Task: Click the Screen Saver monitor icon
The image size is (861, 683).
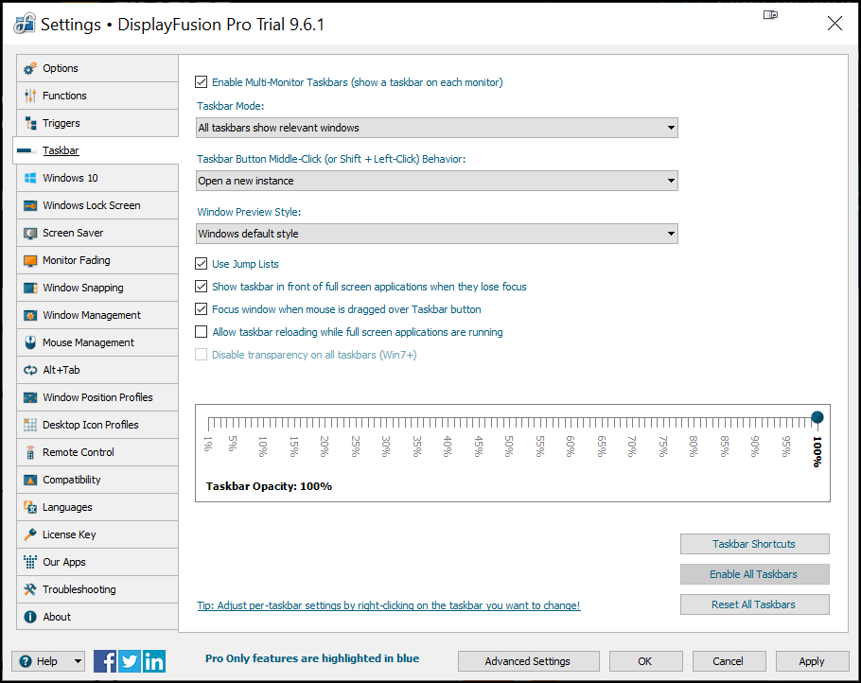Action: click(x=30, y=234)
